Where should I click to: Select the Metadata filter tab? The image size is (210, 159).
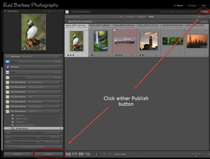(141, 17)
